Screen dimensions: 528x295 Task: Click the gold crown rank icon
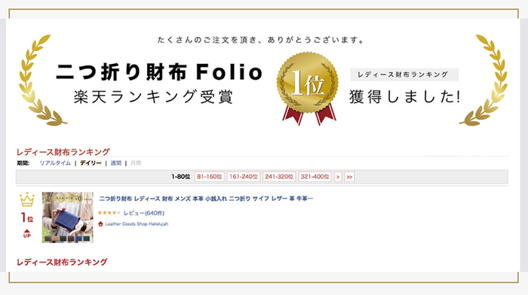pyautogui.click(x=27, y=199)
